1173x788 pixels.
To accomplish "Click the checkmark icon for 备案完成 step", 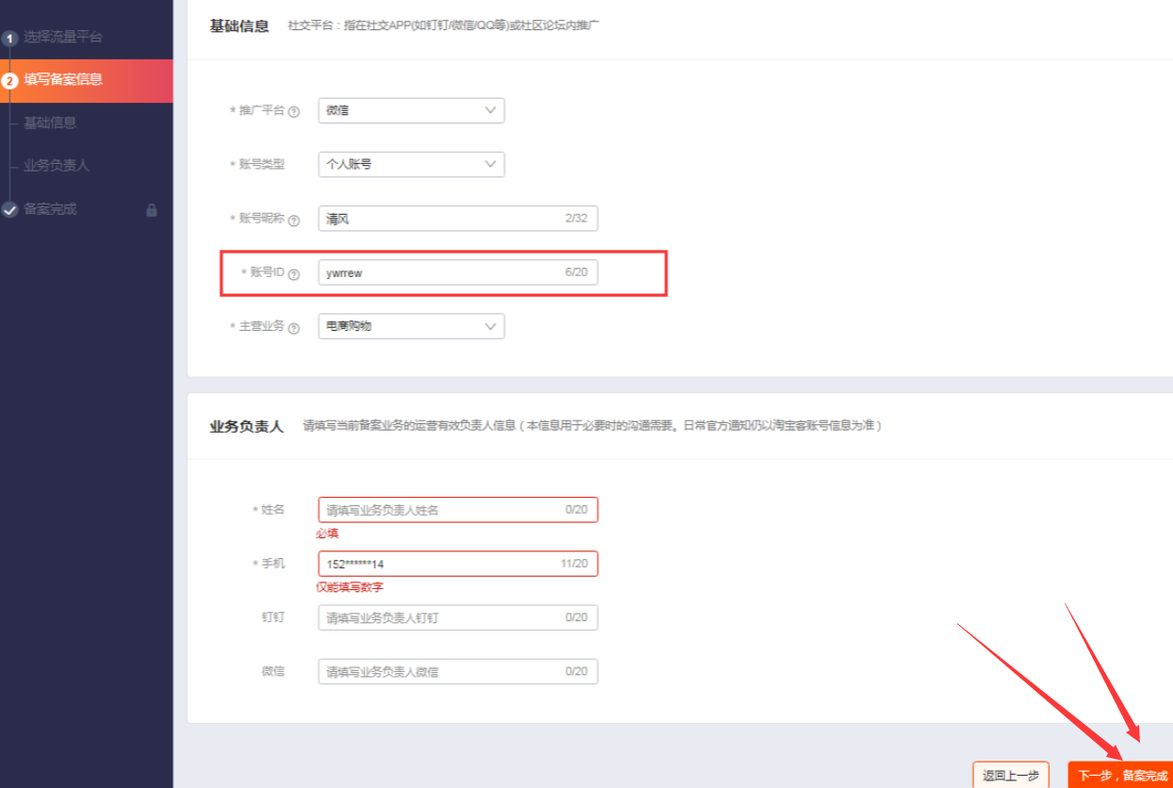I will point(10,210).
